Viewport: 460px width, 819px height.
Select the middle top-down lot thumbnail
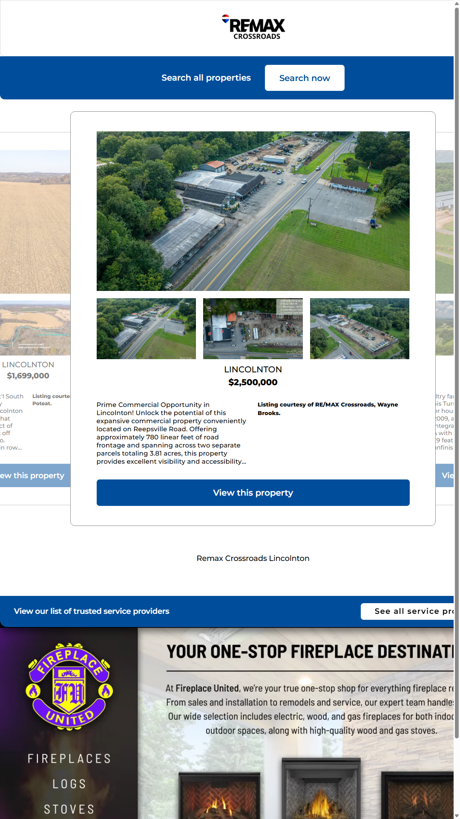253,328
